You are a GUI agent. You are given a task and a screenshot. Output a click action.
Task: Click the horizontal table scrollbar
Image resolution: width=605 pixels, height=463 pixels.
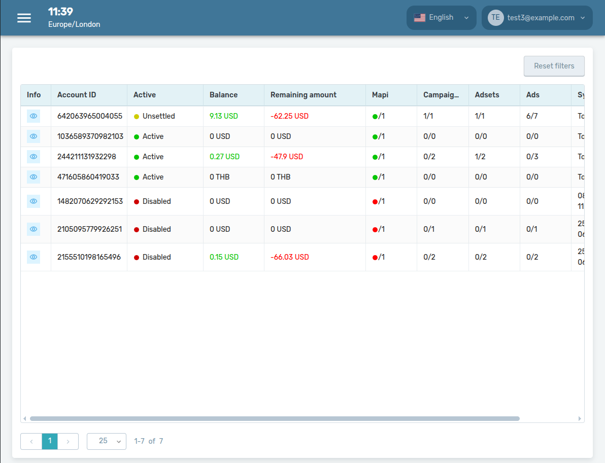[274, 419]
